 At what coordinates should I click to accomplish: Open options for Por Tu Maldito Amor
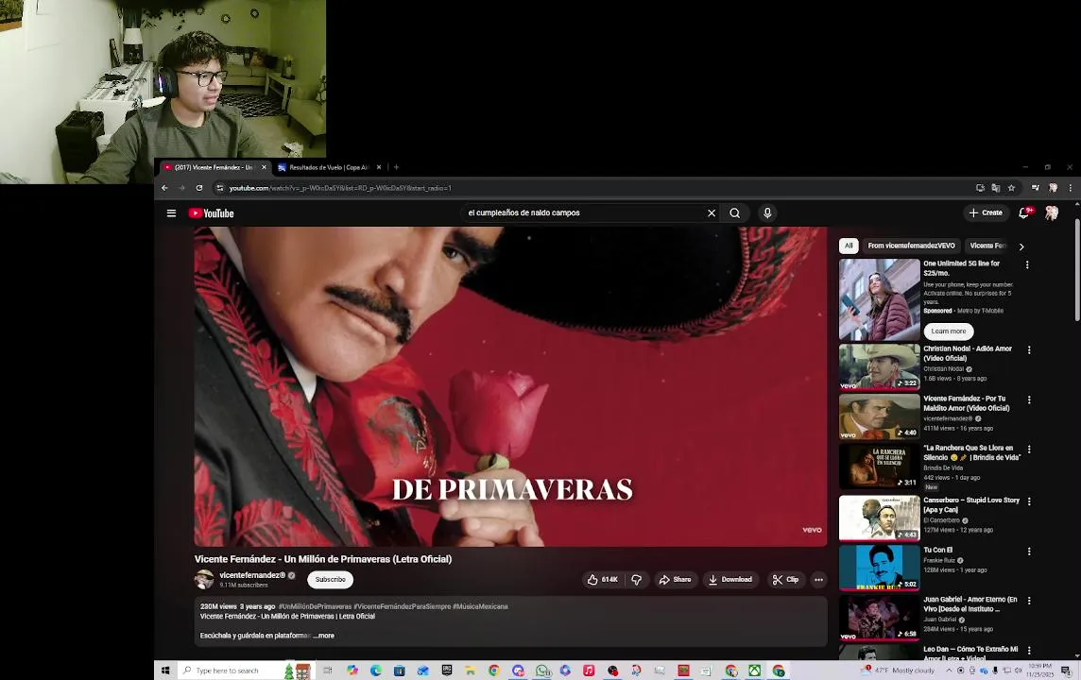click(1029, 399)
